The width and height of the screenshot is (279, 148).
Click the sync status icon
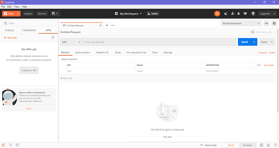pyautogui.click(x=217, y=14)
